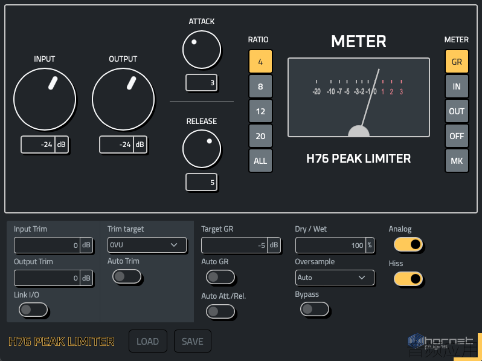482x361 pixels.
Task: Select the ALL ratio button
Action: point(260,161)
